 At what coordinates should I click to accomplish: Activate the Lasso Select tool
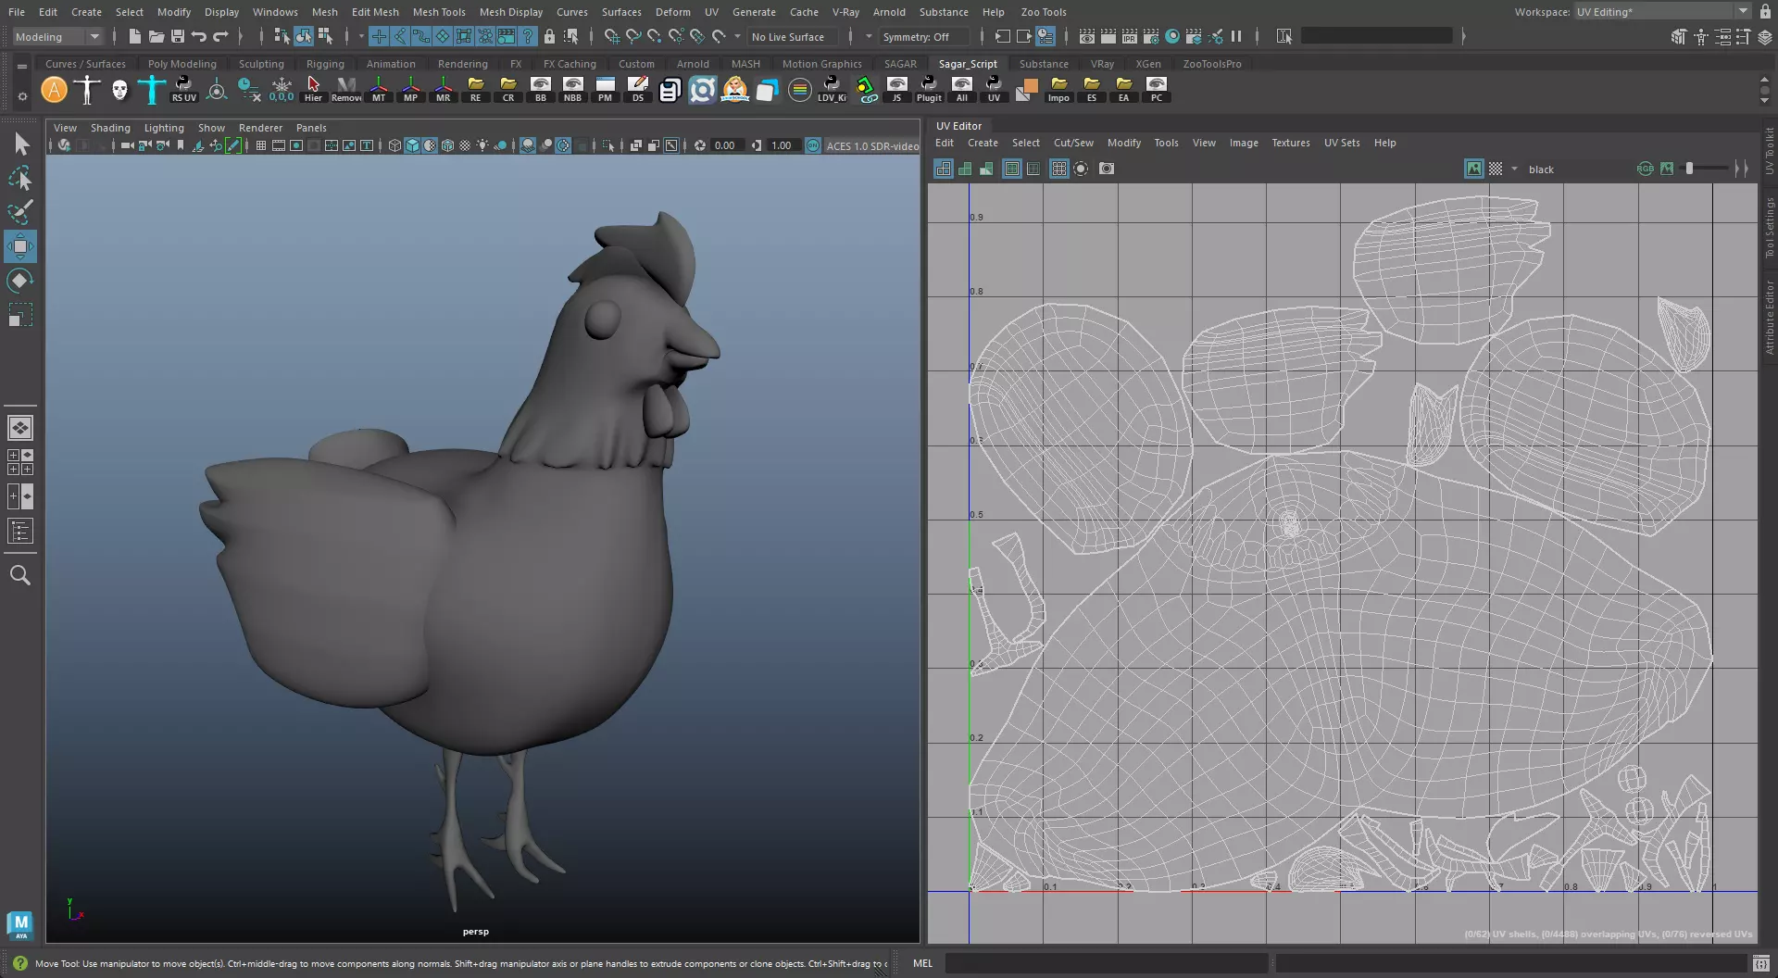20,178
